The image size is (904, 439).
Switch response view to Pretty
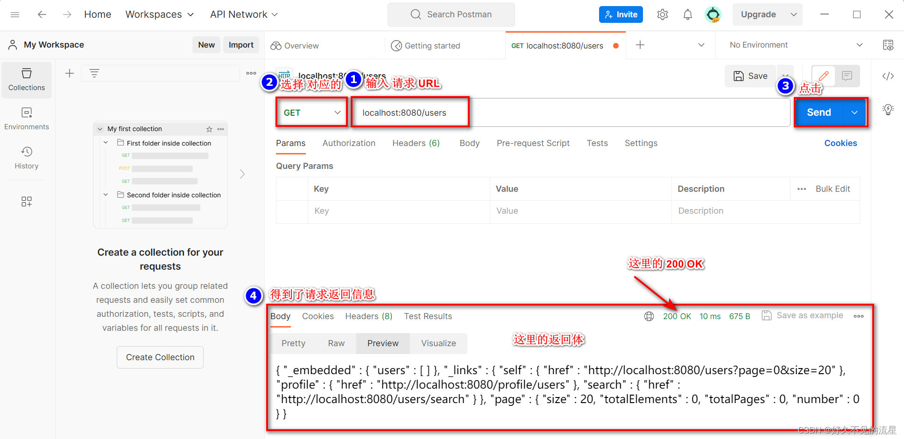[x=293, y=343]
